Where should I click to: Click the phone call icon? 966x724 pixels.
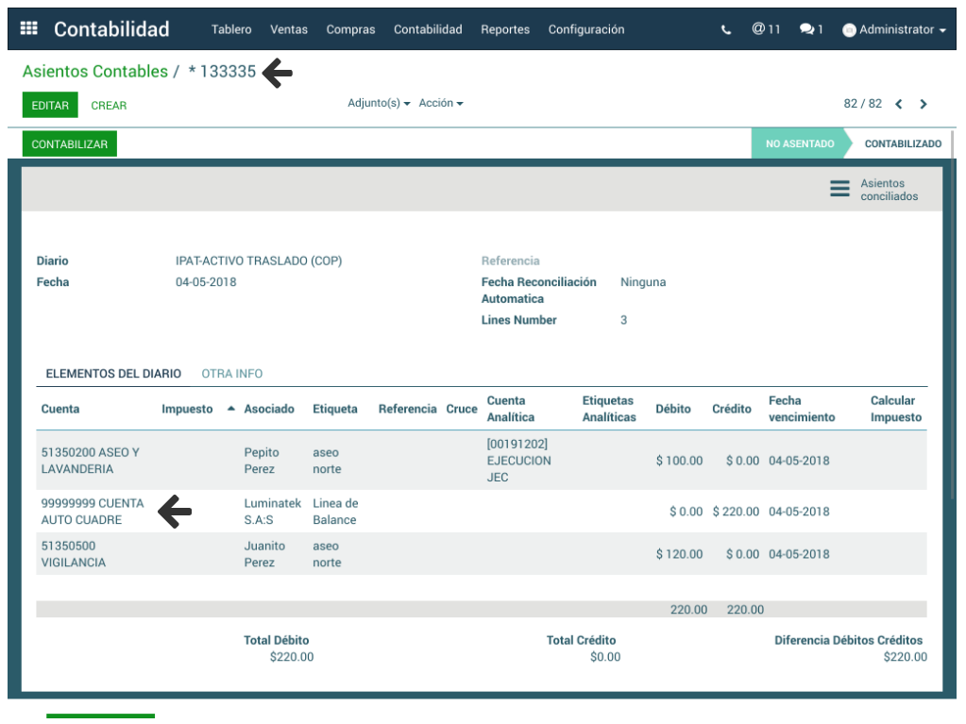tap(725, 30)
